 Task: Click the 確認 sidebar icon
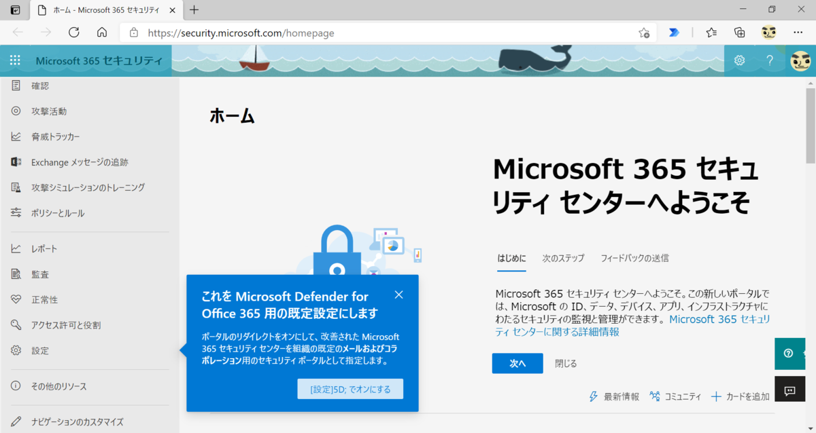tap(16, 86)
